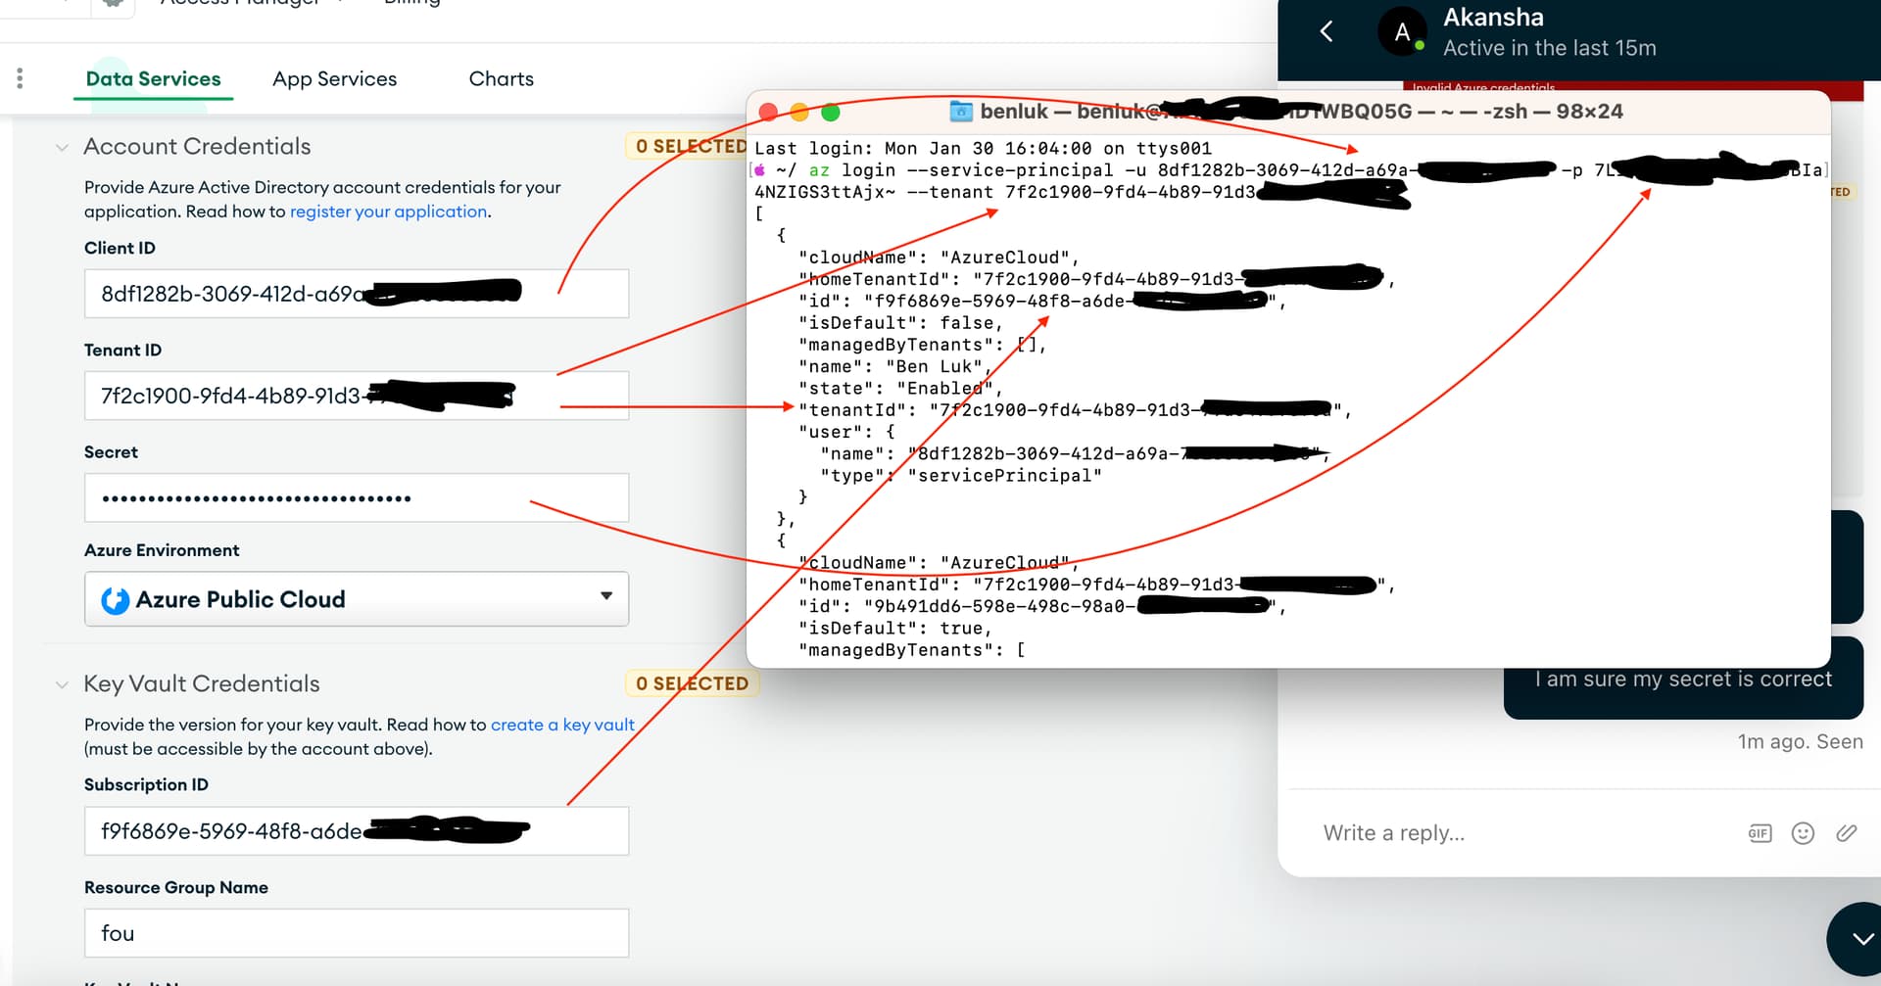
Task: Go back using the chat header arrow
Action: (1326, 31)
